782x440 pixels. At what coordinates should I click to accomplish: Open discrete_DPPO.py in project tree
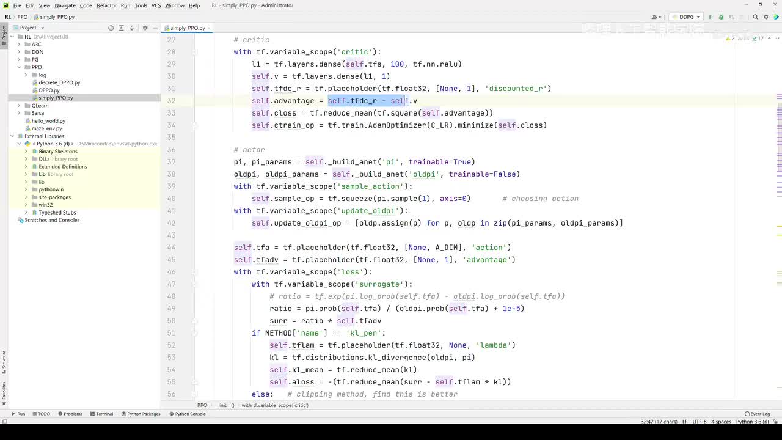click(x=59, y=82)
